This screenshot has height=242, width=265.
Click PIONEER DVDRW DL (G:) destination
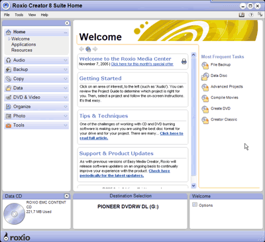point(128,207)
